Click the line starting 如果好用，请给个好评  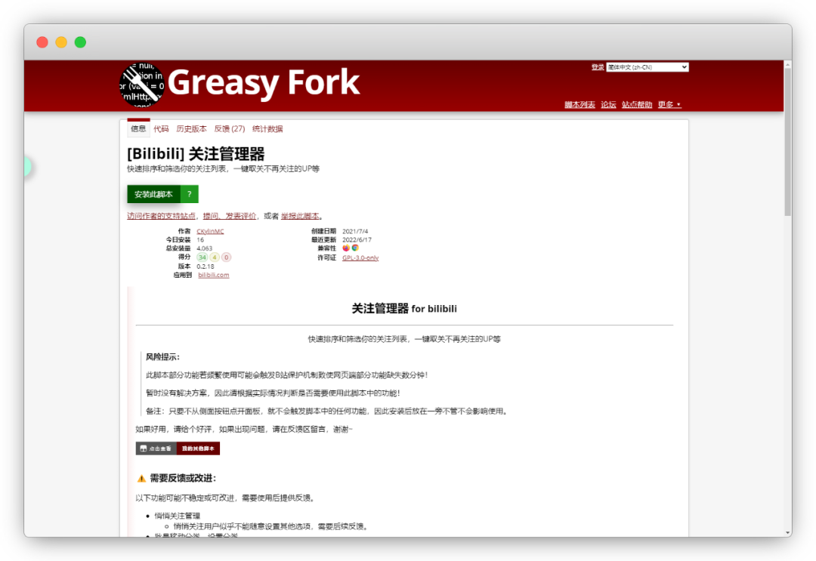(243, 430)
